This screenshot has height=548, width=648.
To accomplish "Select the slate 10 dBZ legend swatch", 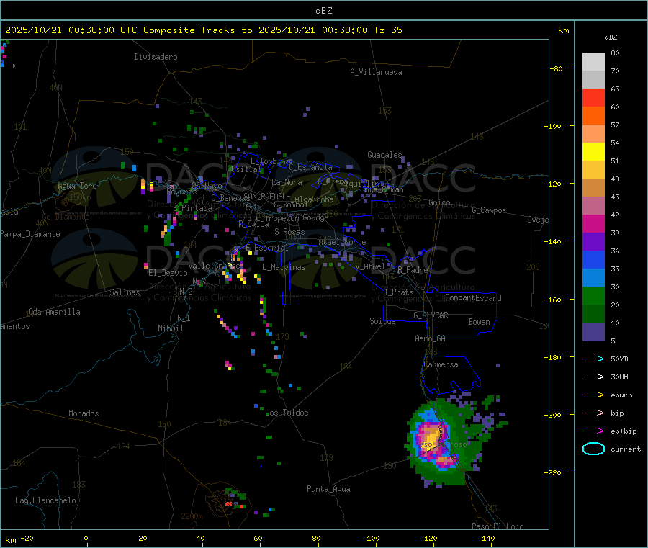I will (593, 332).
